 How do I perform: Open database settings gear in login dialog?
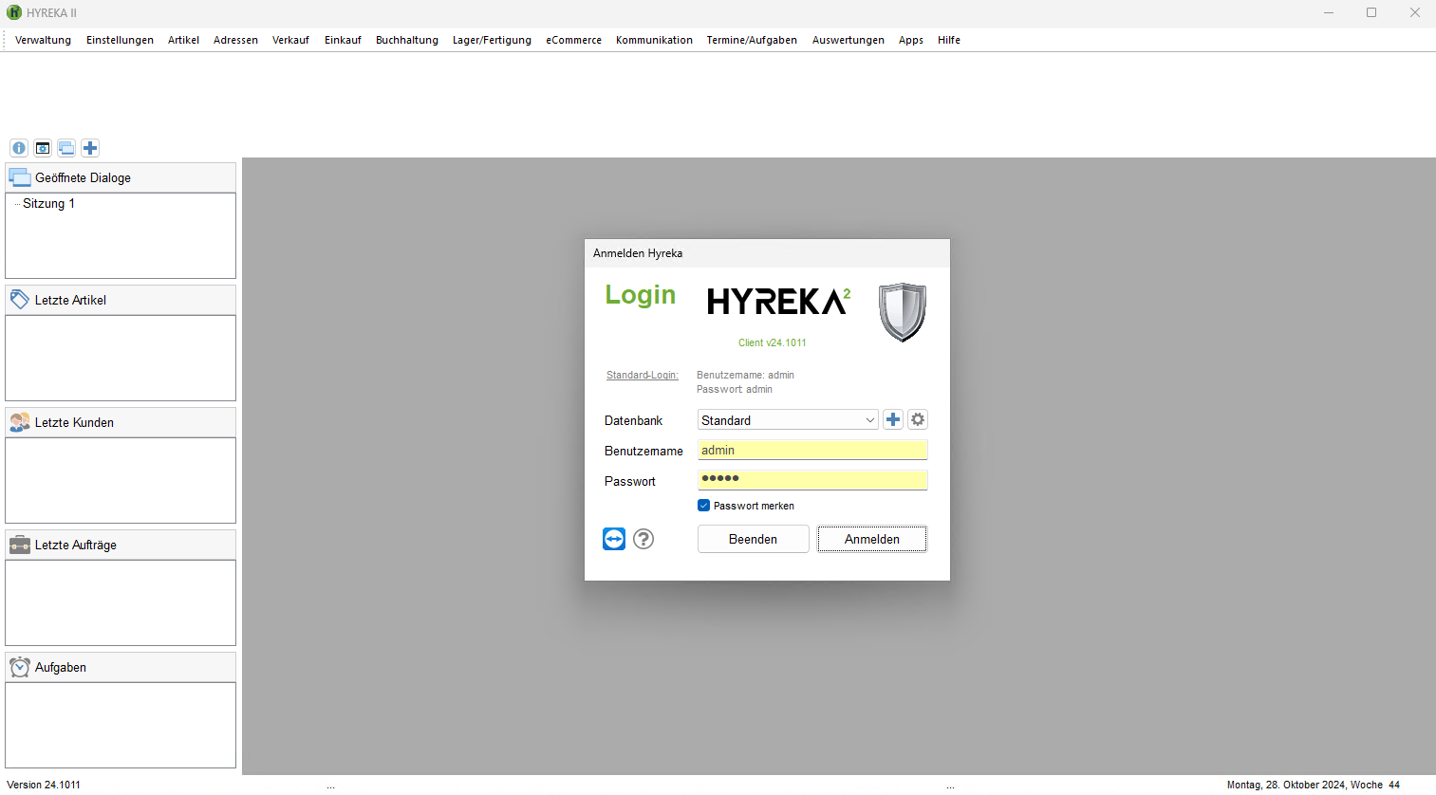(x=918, y=419)
